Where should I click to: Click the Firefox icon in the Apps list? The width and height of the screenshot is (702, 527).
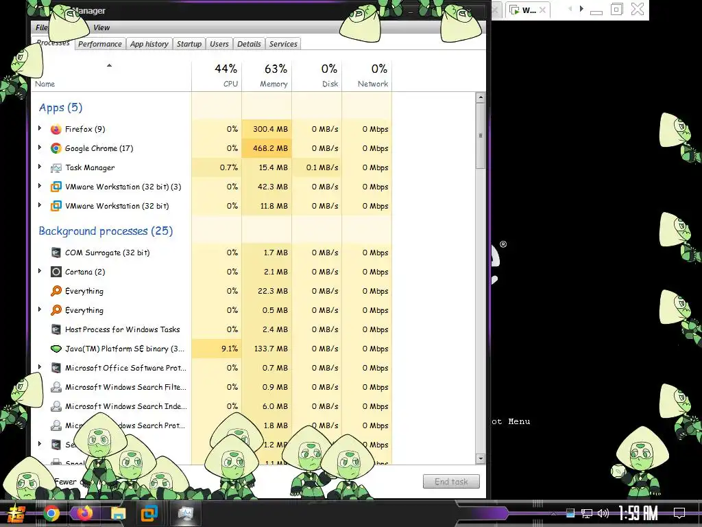click(56, 129)
